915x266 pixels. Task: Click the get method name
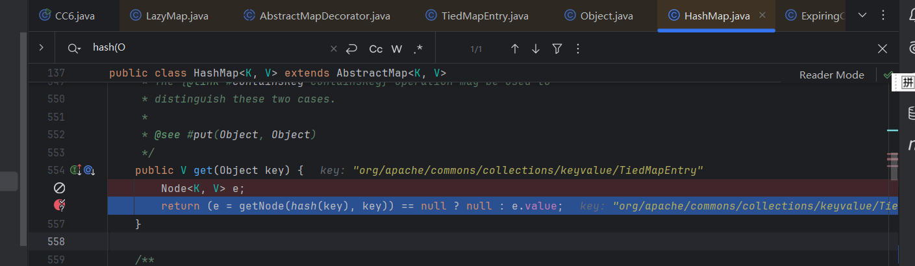coord(203,171)
